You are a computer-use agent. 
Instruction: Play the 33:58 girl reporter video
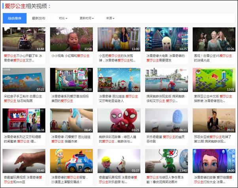[71, 39]
